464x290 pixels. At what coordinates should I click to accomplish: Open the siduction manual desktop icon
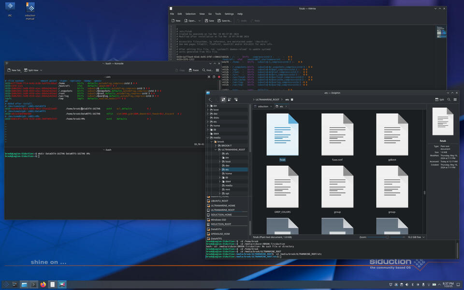pyautogui.click(x=30, y=11)
